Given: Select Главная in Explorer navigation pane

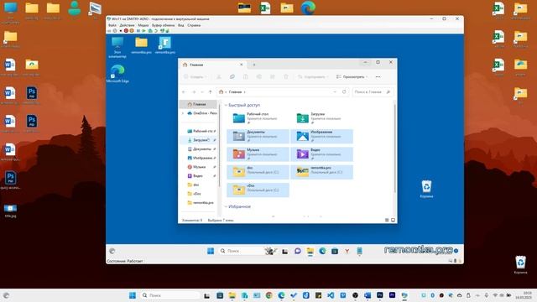Looking at the screenshot, I should point(198,104).
